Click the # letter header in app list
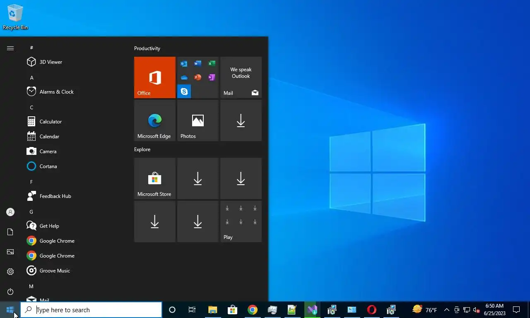 point(31,48)
